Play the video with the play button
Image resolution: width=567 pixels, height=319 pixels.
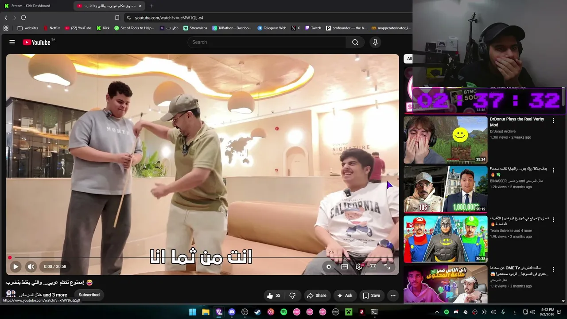[x=16, y=267]
